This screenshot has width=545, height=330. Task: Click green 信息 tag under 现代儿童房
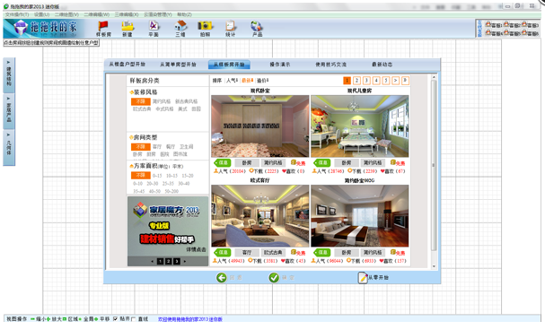tap(321, 162)
